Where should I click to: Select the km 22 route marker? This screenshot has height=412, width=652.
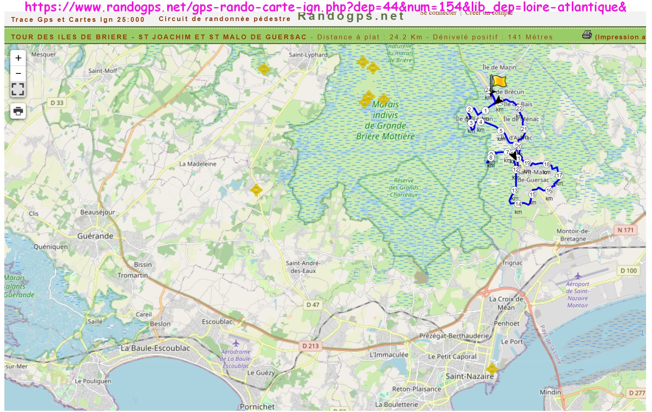coord(519,108)
